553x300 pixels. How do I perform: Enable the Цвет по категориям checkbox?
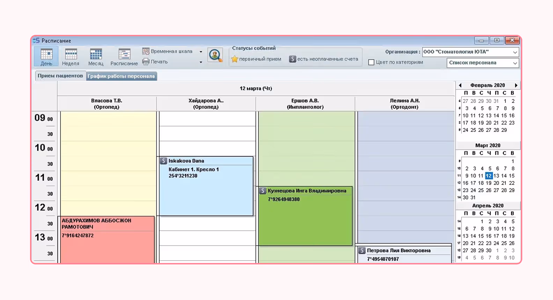(x=371, y=62)
